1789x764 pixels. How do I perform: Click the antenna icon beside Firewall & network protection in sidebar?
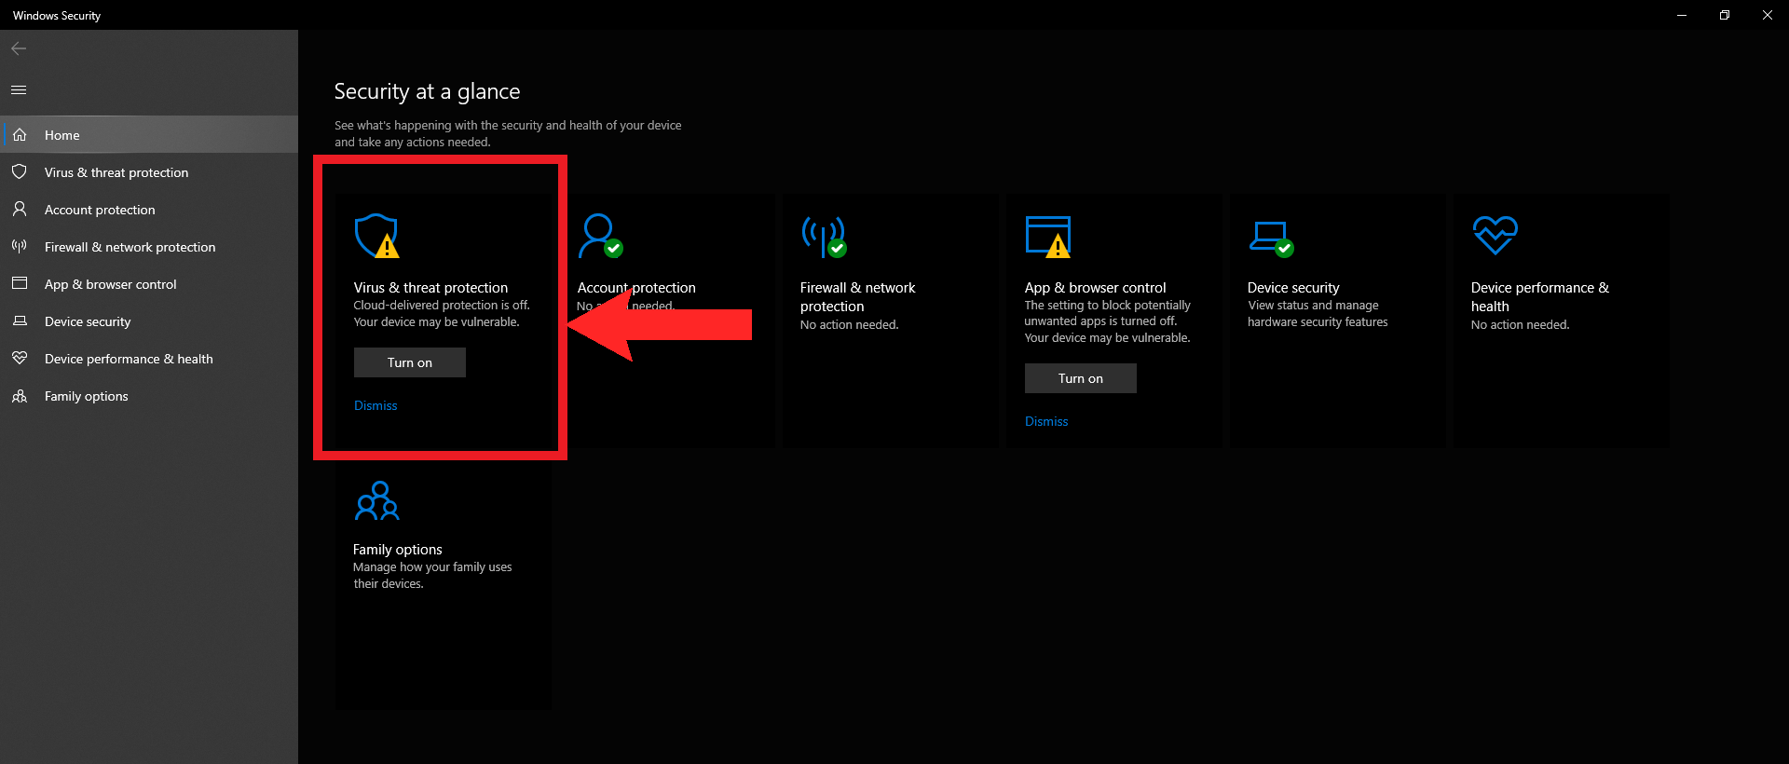pos(20,247)
